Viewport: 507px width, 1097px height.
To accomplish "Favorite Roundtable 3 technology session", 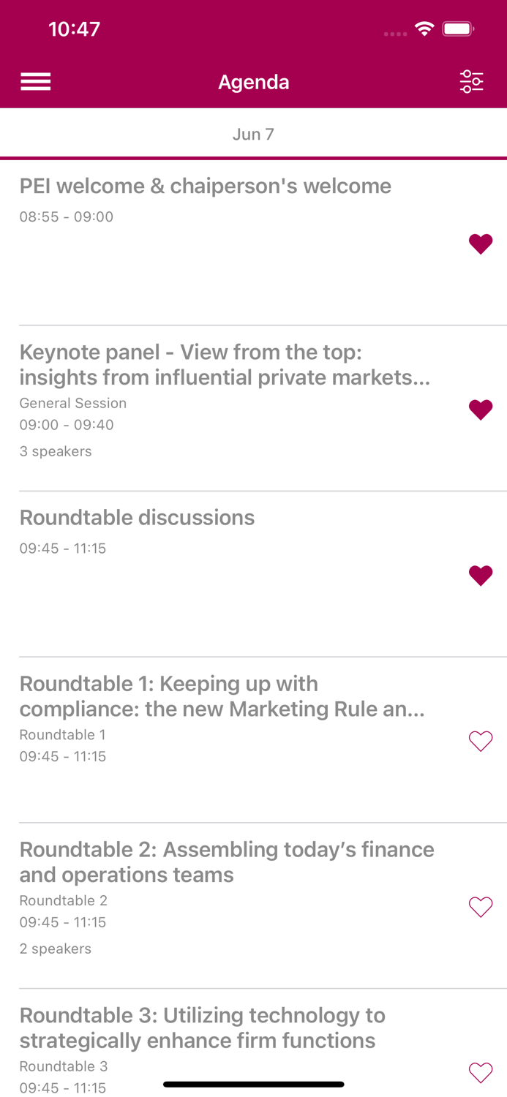I will [x=481, y=1073].
